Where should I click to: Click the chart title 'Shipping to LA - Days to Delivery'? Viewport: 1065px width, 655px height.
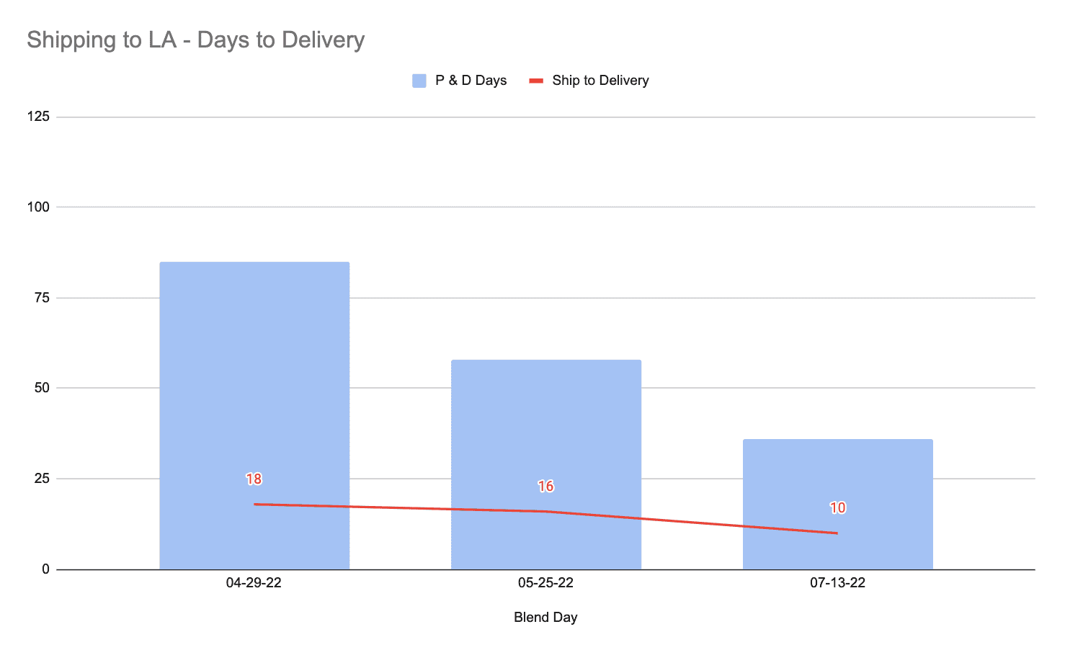pyautogui.click(x=196, y=40)
